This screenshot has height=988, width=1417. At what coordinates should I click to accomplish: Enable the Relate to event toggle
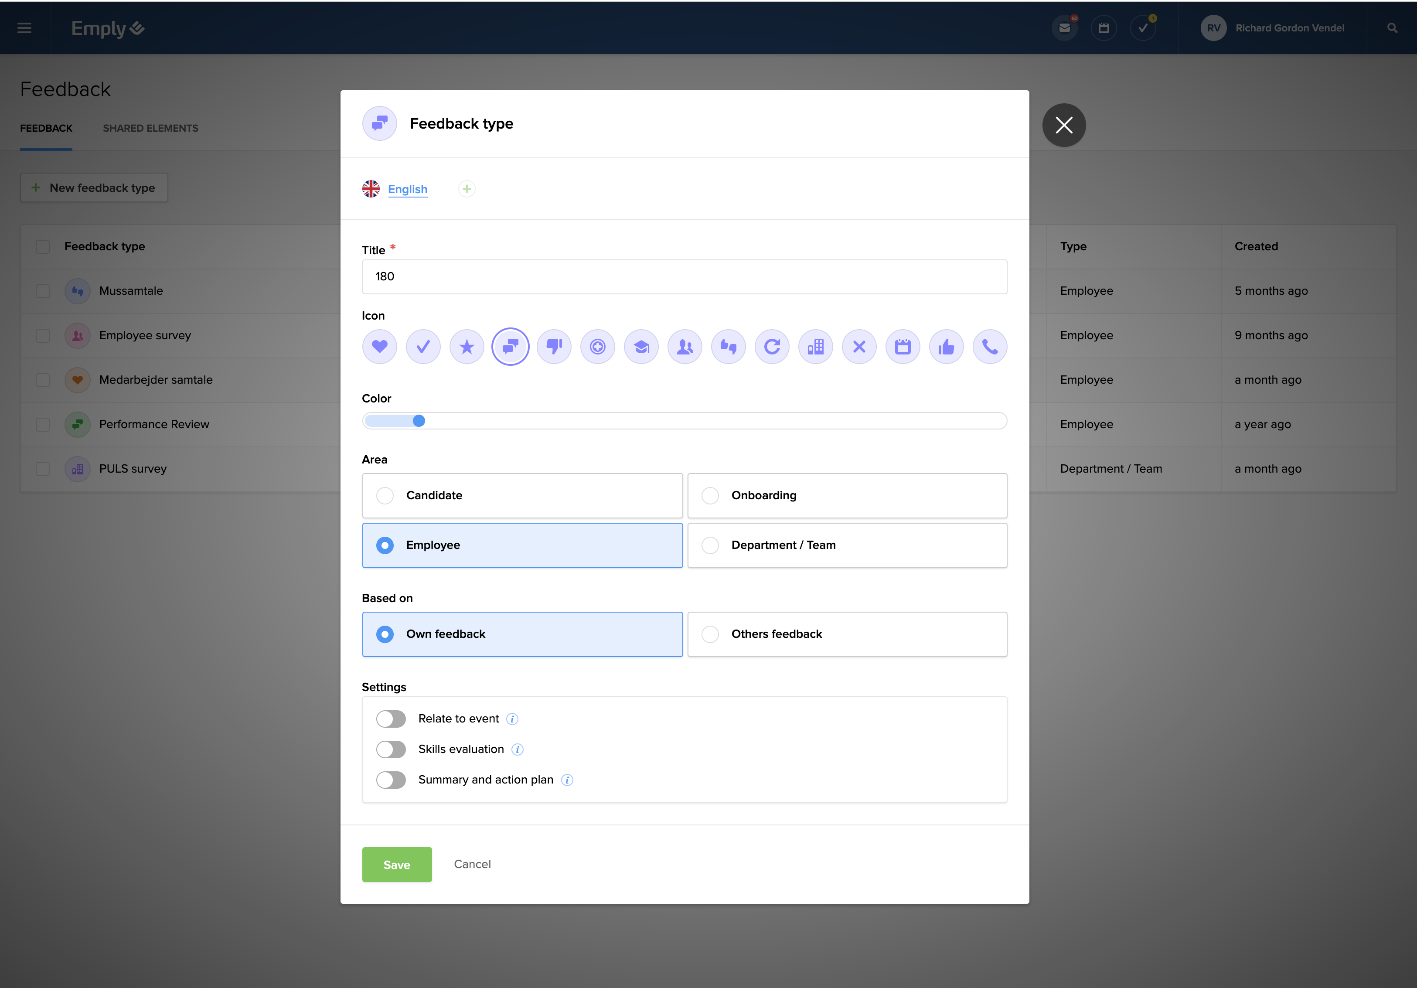391,719
